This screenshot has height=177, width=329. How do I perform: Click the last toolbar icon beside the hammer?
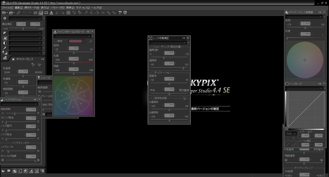125,12
